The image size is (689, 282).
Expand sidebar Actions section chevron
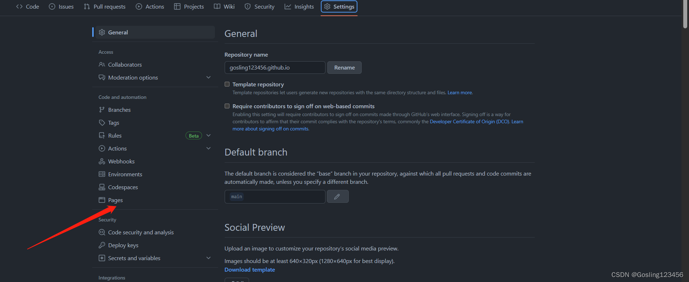208,148
